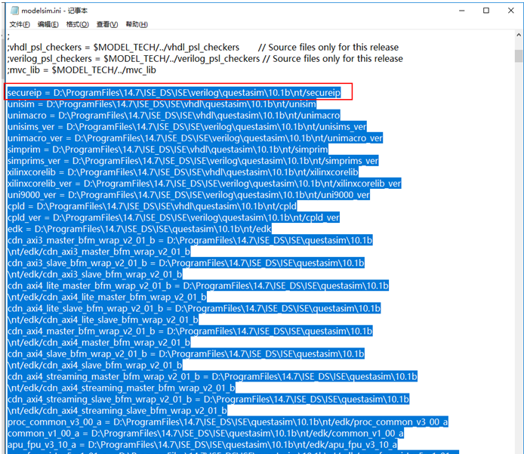Click the 'apu_fpu_v3_10_a =' library line
This screenshot has width=524, height=454.
(202, 445)
